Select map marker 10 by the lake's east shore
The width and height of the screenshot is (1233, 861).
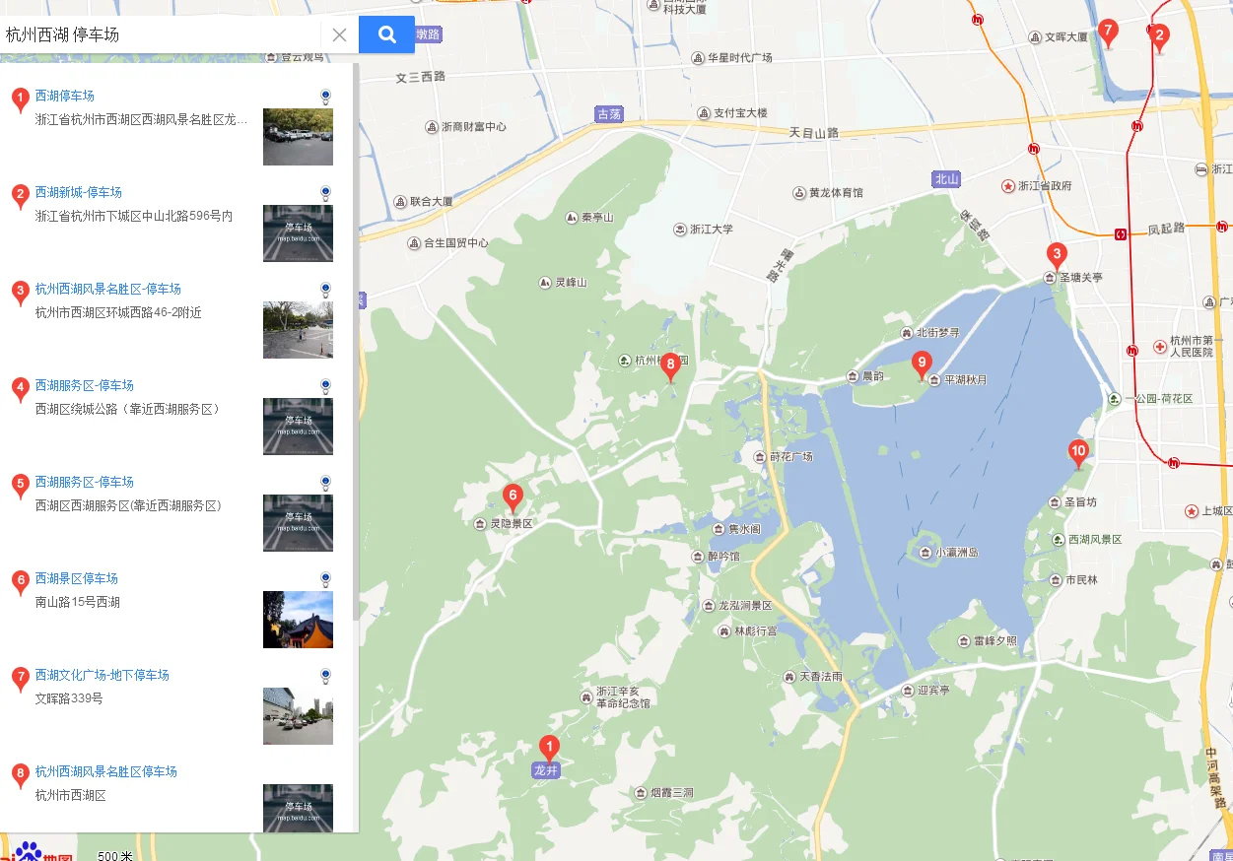[x=1078, y=452]
